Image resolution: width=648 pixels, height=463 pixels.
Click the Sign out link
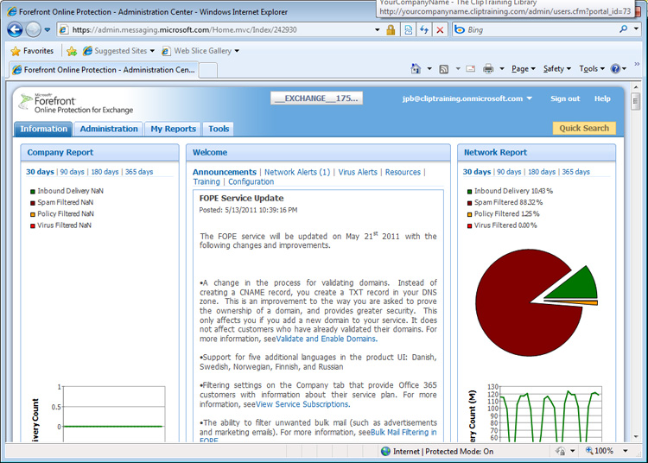[x=565, y=98]
